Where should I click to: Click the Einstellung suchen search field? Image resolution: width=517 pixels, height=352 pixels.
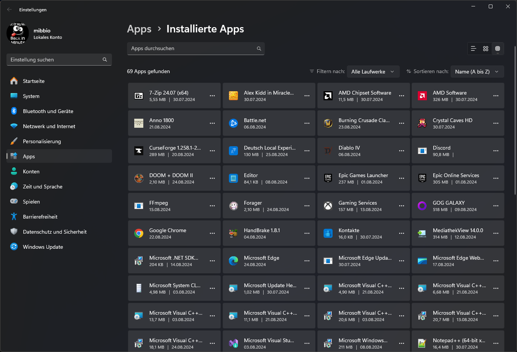(x=55, y=60)
